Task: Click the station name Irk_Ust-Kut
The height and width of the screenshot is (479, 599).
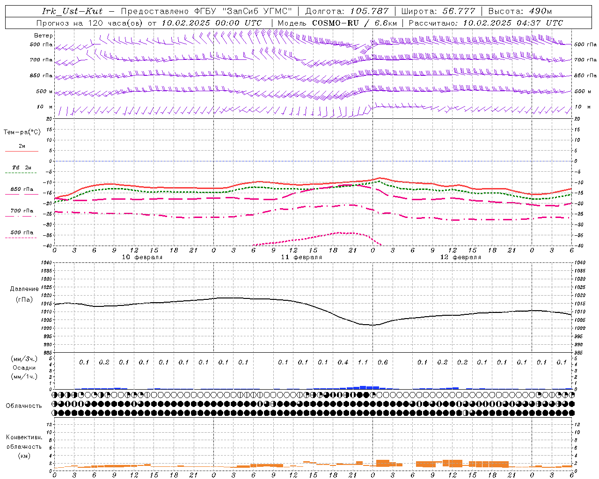Action: point(72,12)
